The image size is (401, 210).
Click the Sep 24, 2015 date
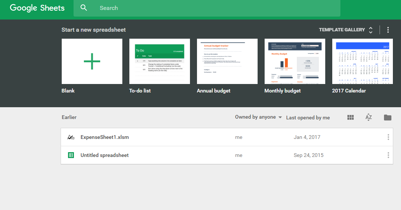pos(309,155)
